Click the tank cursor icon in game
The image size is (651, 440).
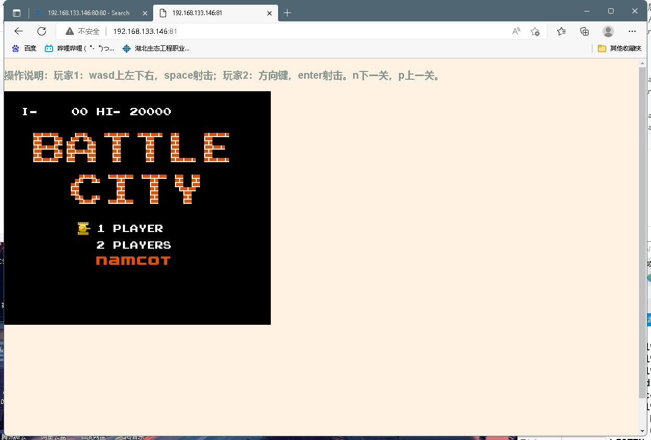84,228
